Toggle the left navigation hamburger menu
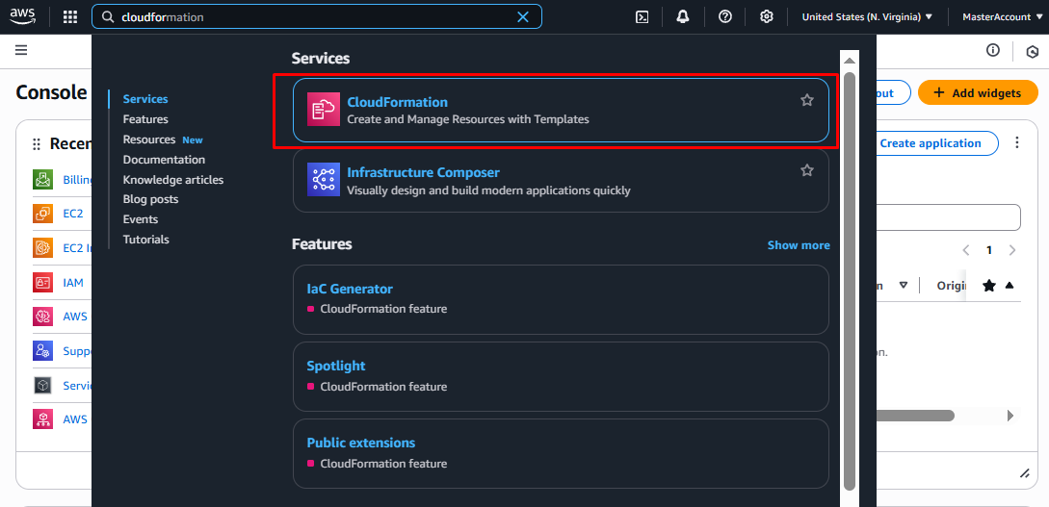This screenshot has width=1049, height=507. pyautogui.click(x=21, y=50)
